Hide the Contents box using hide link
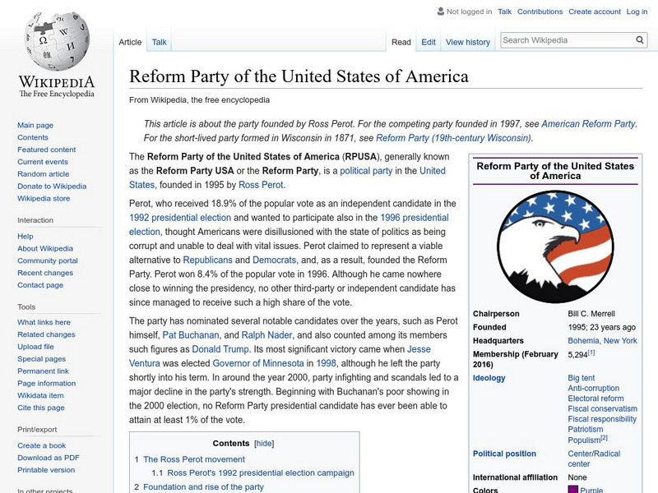Viewport: 658px width, 493px height. pos(264,444)
